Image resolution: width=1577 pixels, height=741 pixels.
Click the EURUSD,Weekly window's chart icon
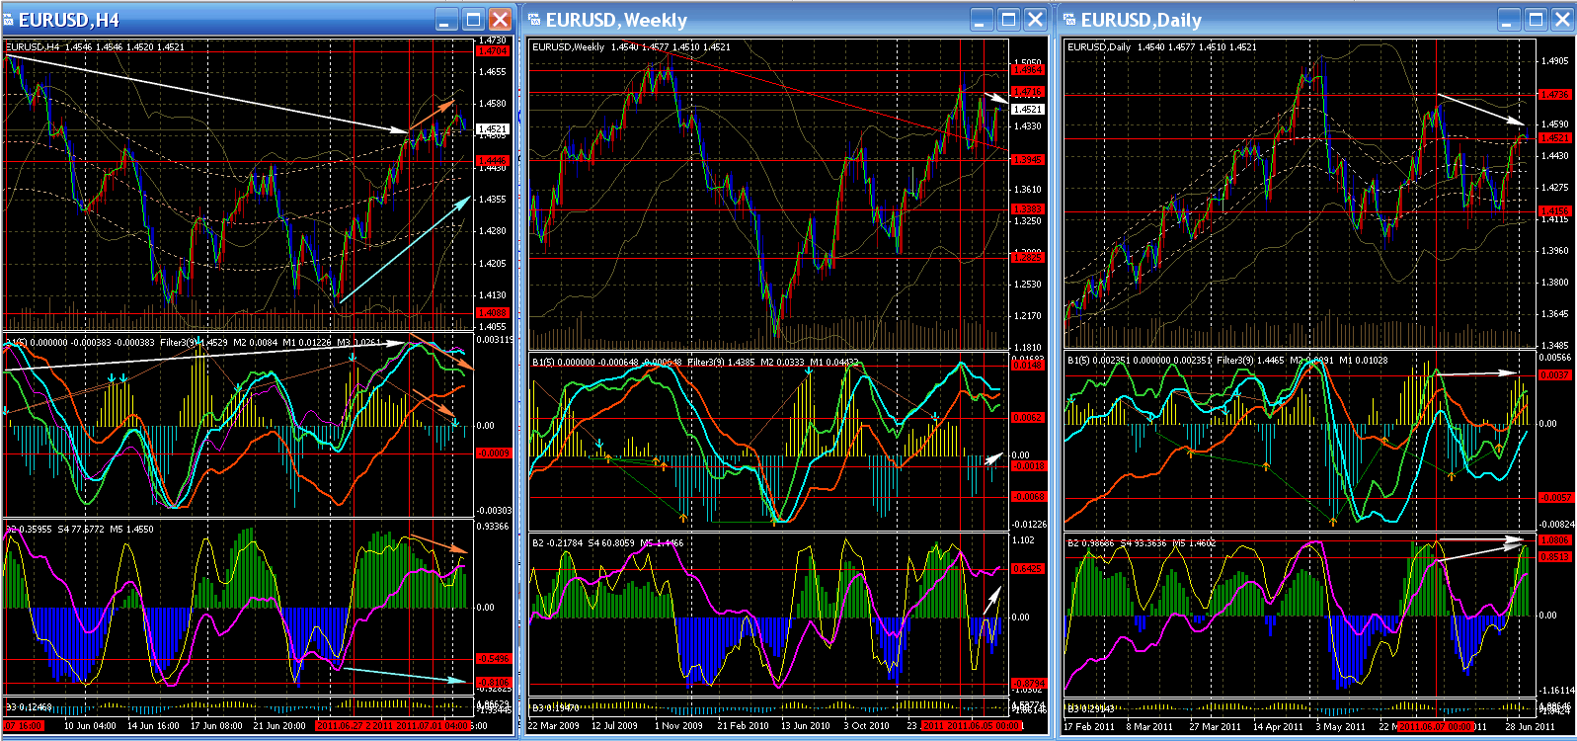(x=535, y=20)
